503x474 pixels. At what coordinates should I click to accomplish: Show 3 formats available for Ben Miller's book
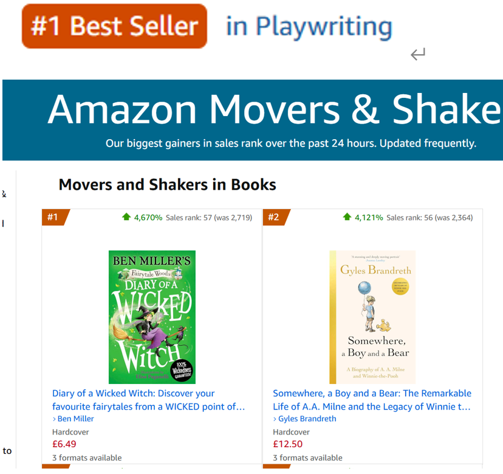pyautogui.click(x=87, y=458)
